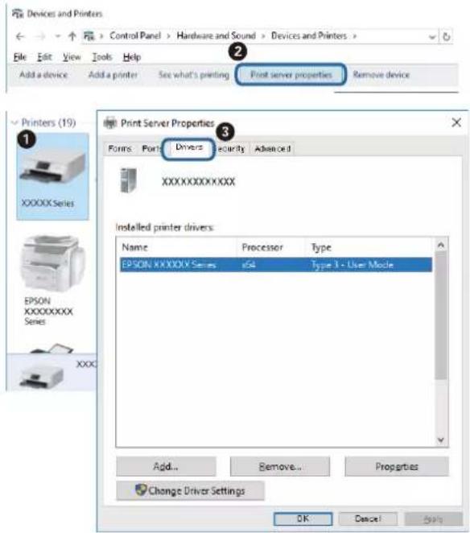
Task: Click See what's printing
Action: pos(194,75)
